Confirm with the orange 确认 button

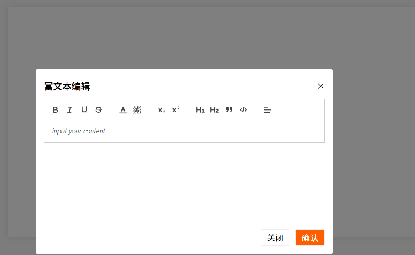(x=310, y=238)
